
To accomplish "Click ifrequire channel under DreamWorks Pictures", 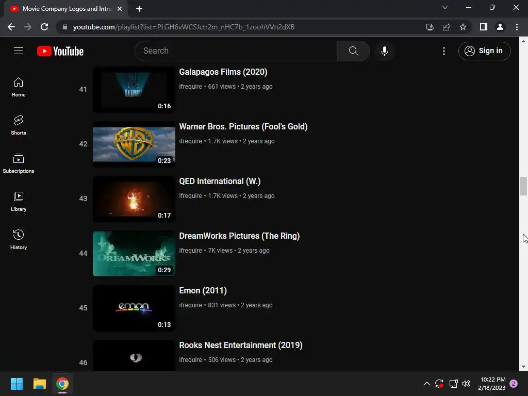I will (x=190, y=251).
